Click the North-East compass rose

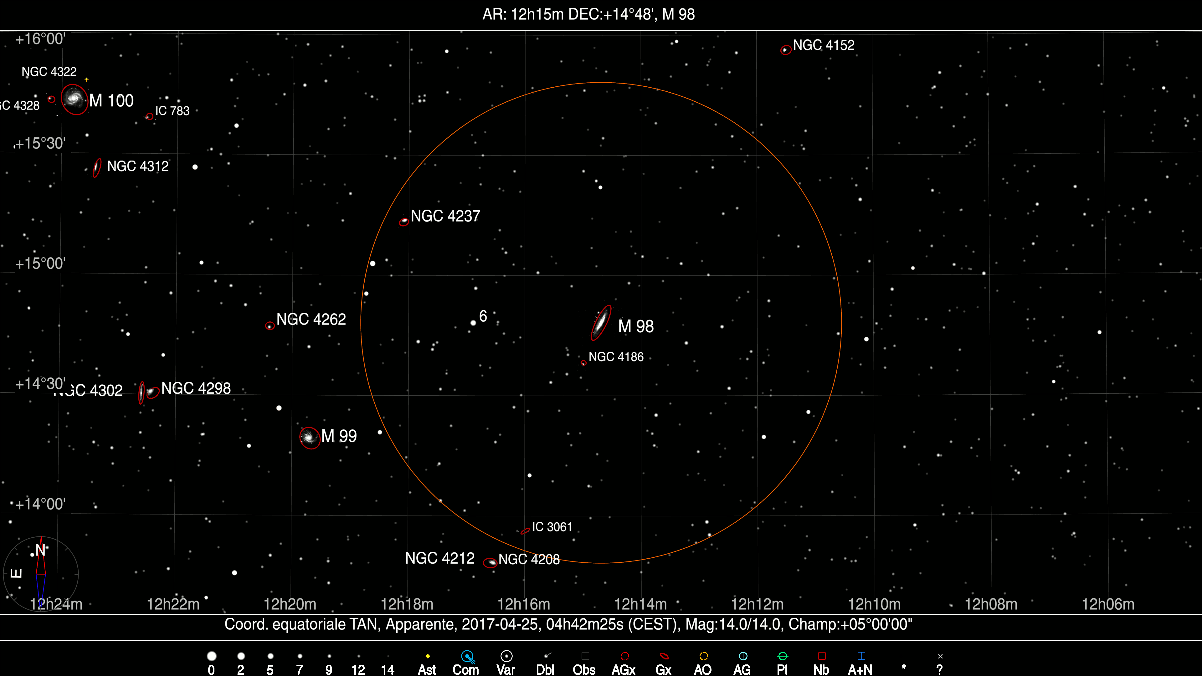(x=41, y=574)
